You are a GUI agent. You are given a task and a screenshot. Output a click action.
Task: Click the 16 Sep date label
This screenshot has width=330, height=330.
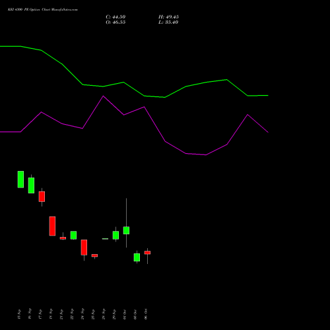coord(30,314)
